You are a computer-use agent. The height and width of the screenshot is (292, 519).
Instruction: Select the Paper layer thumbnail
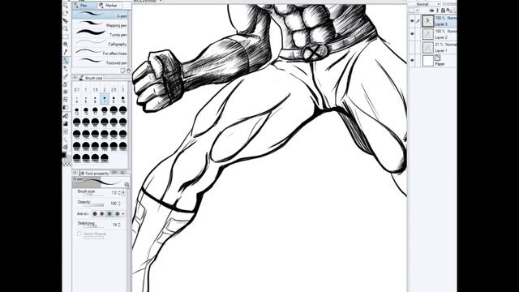428,61
